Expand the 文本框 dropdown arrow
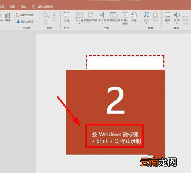 [x=79, y=24]
